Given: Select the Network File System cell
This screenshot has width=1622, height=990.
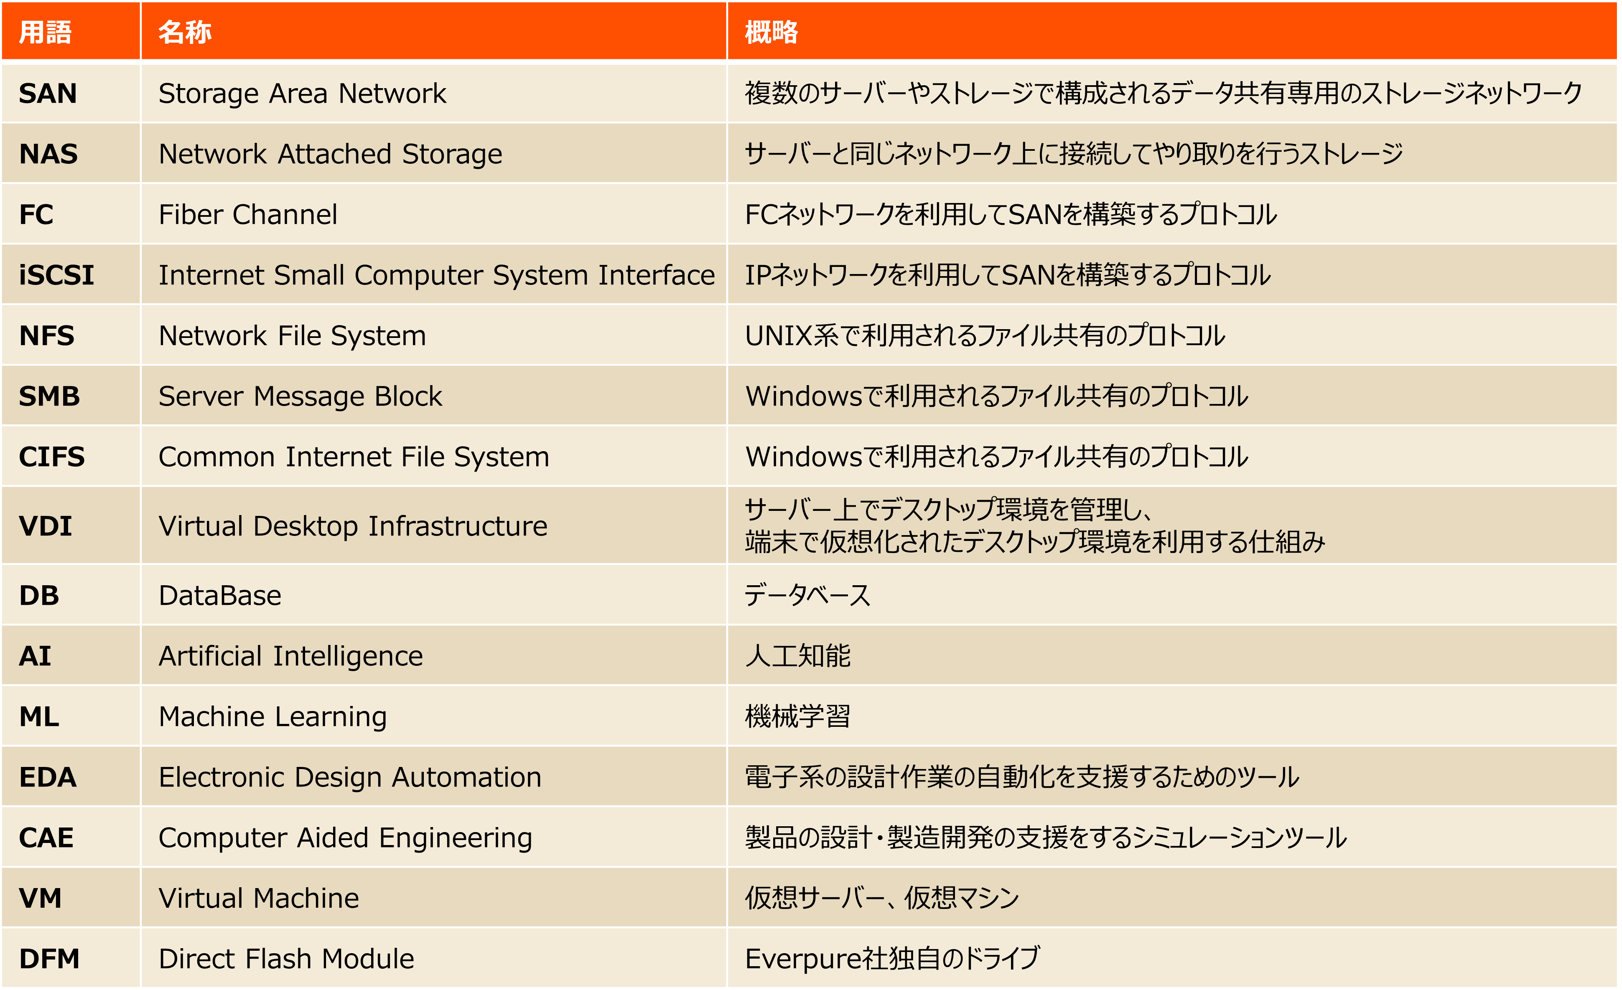Looking at the screenshot, I should [x=292, y=335].
